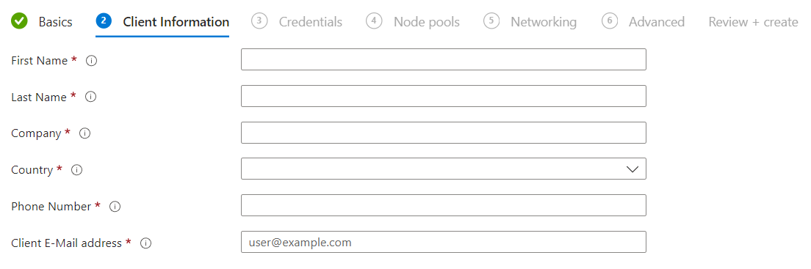This screenshot has height=269, width=811.
Task: Click the info icon beside Last Name
Action: 90,97
